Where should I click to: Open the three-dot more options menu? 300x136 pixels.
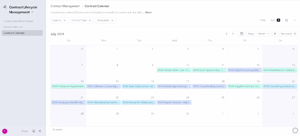295,20
